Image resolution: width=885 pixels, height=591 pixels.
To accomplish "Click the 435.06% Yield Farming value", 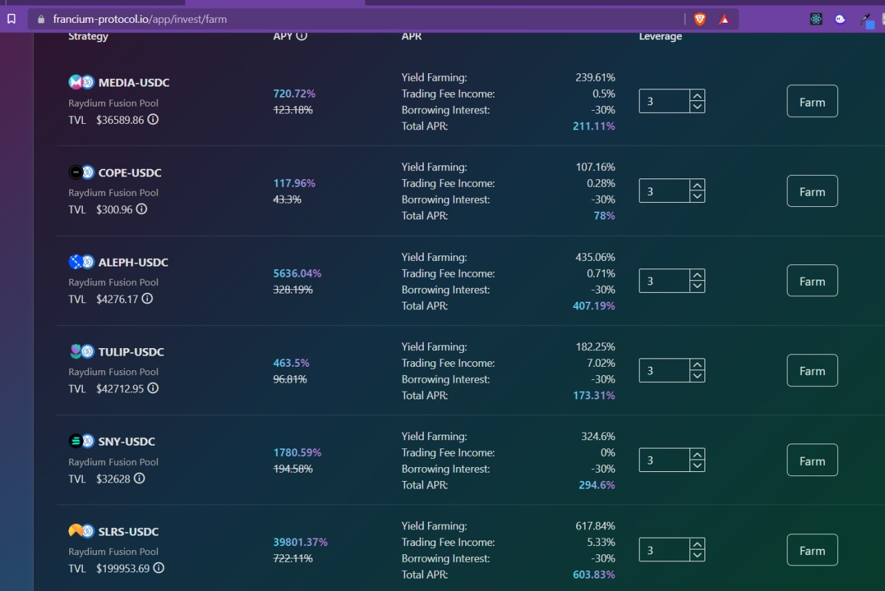I will pos(595,257).
